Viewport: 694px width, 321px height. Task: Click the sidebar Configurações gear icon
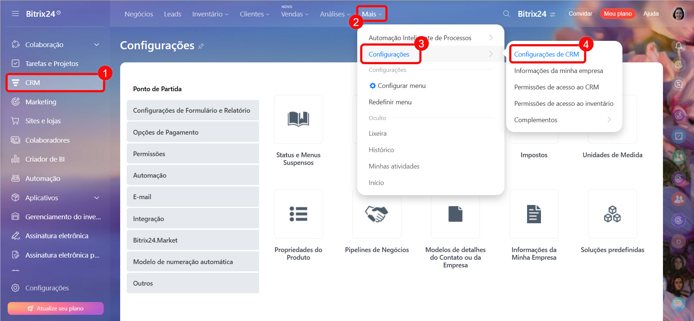(x=15, y=288)
